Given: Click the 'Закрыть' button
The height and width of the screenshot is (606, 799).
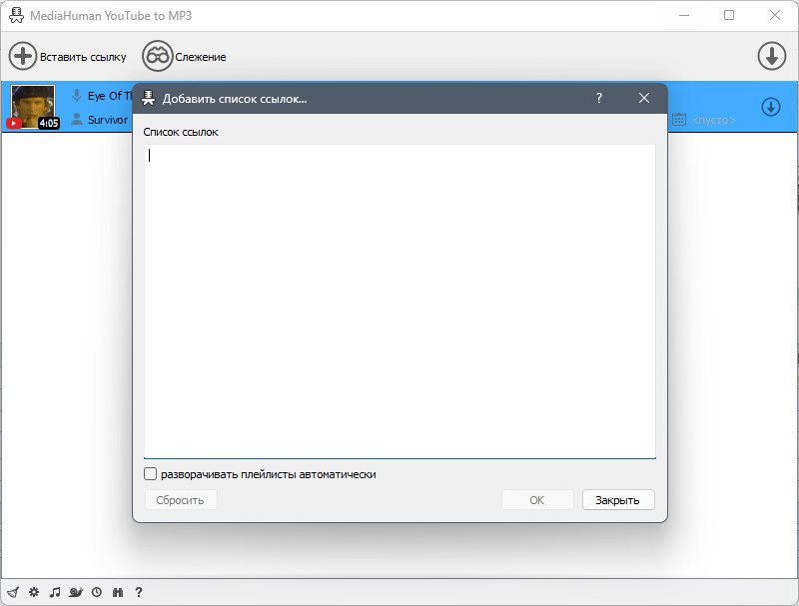Looking at the screenshot, I should (x=618, y=500).
